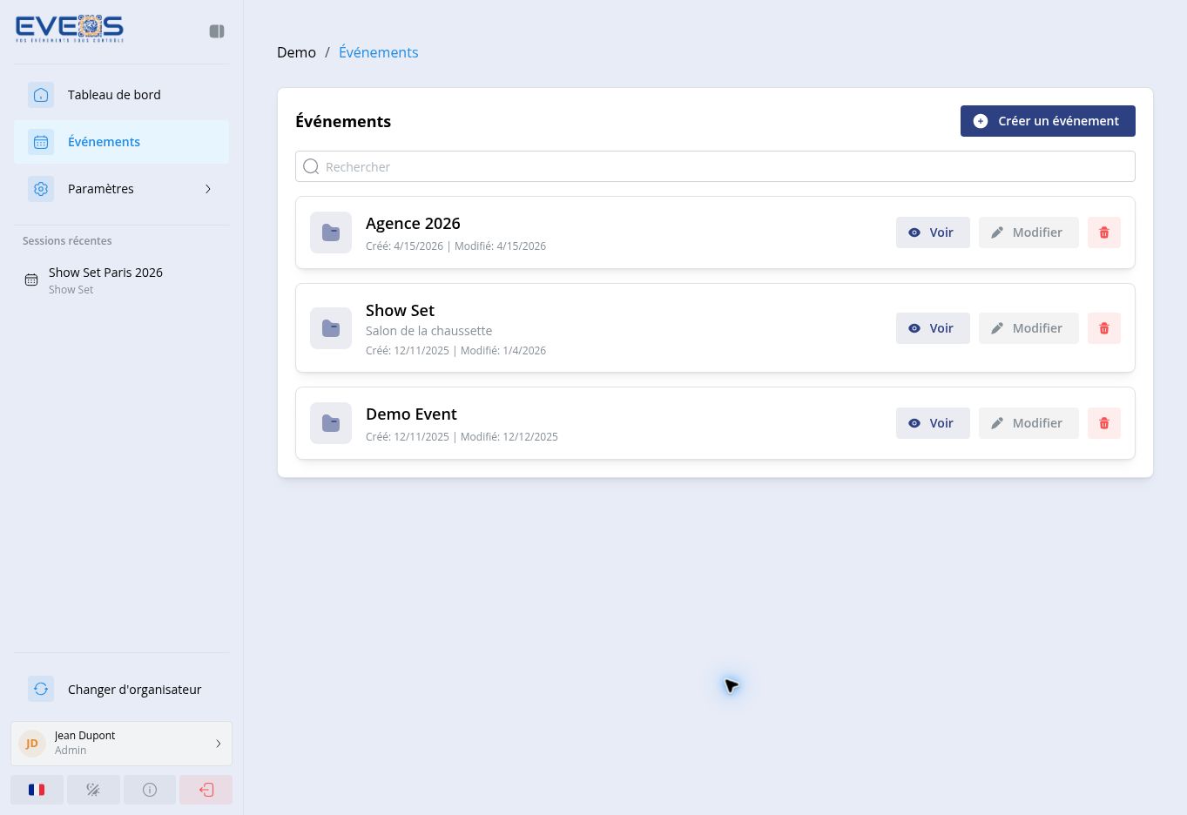Click Modifier for Demo Event
Viewport: 1187px width, 815px height.
[x=1029, y=423]
